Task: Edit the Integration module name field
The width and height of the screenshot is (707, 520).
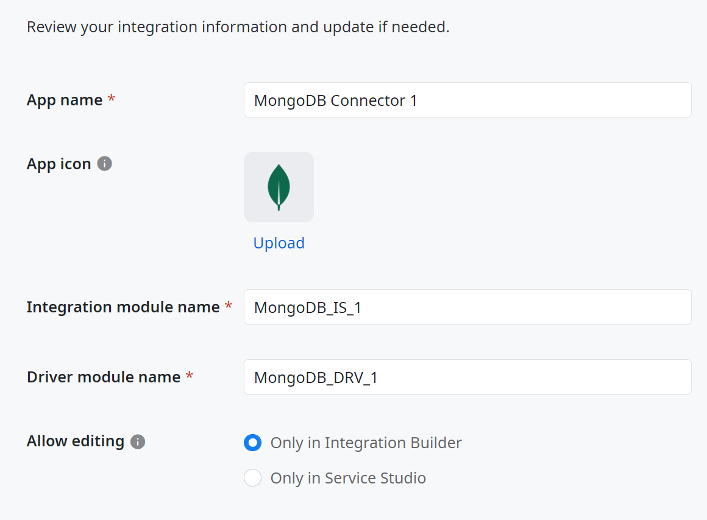Action: point(467,307)
